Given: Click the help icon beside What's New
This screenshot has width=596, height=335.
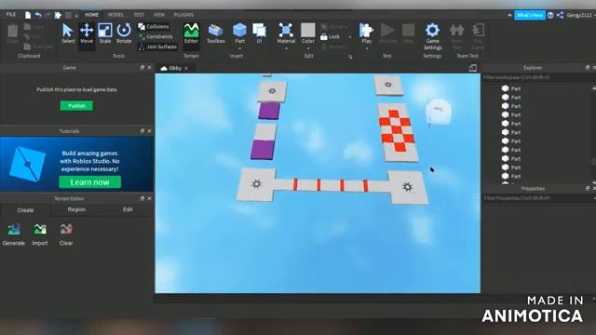Looking at the screenshot, I should pos(550,15).
